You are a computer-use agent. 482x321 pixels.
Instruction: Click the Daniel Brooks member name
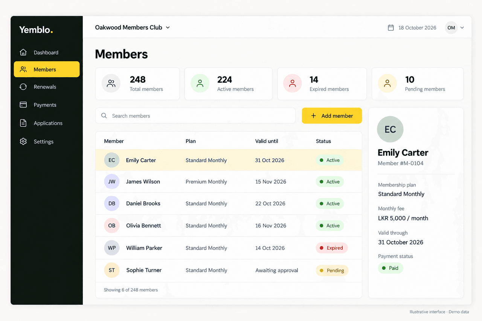pyautogui.click(x=143, y=204)
